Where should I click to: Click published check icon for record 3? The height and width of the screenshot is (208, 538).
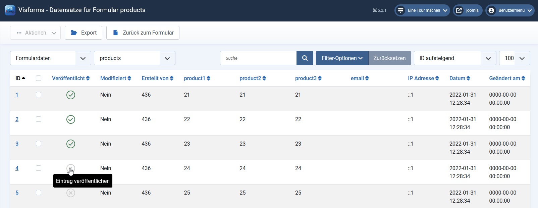71,144
